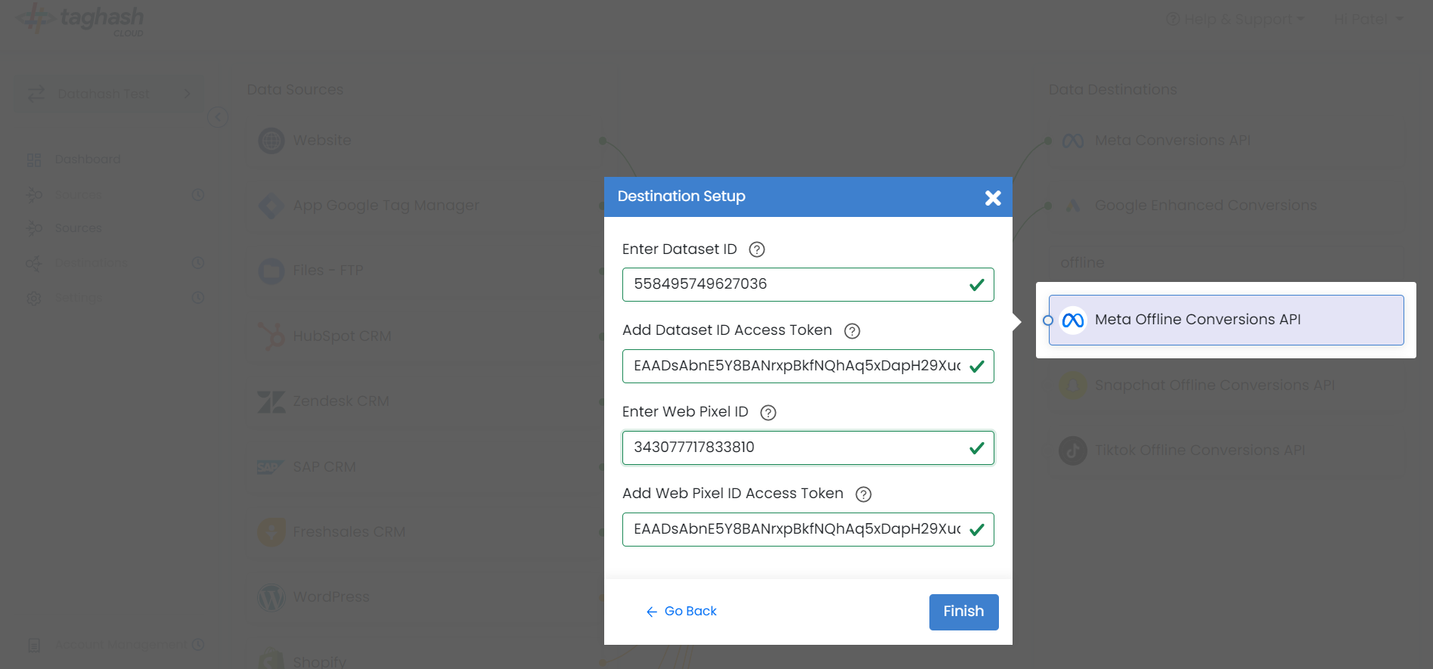Open Dashboard in the sidebar
The image size is (1433, 669).
(x=88, y=160)
